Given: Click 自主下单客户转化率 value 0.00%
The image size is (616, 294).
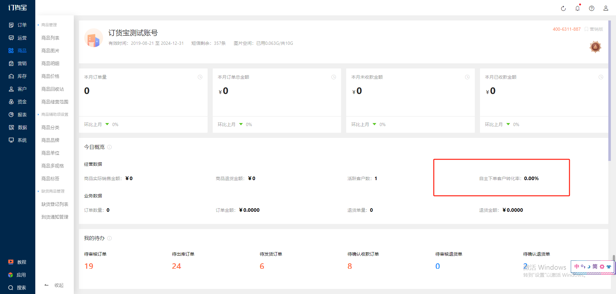Looking at the screenshot, I should pos(531,179).
